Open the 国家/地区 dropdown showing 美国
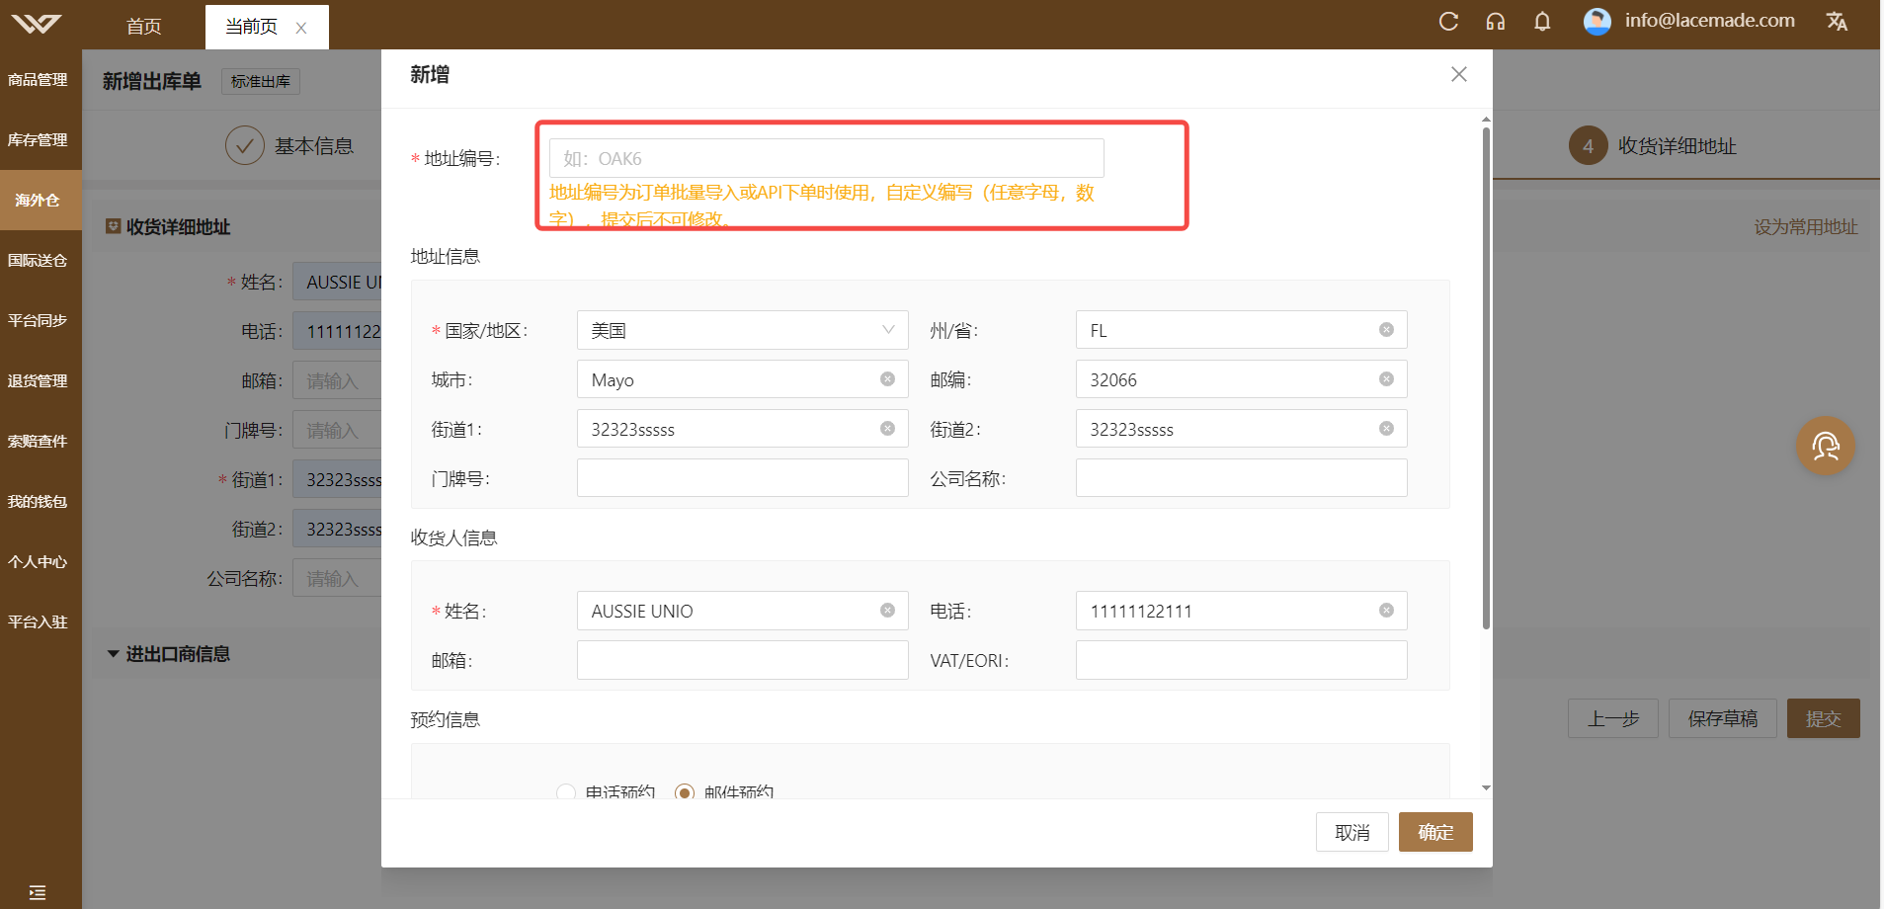The width and height of the screenshot is (1884, 909). (x=742, y=330)
